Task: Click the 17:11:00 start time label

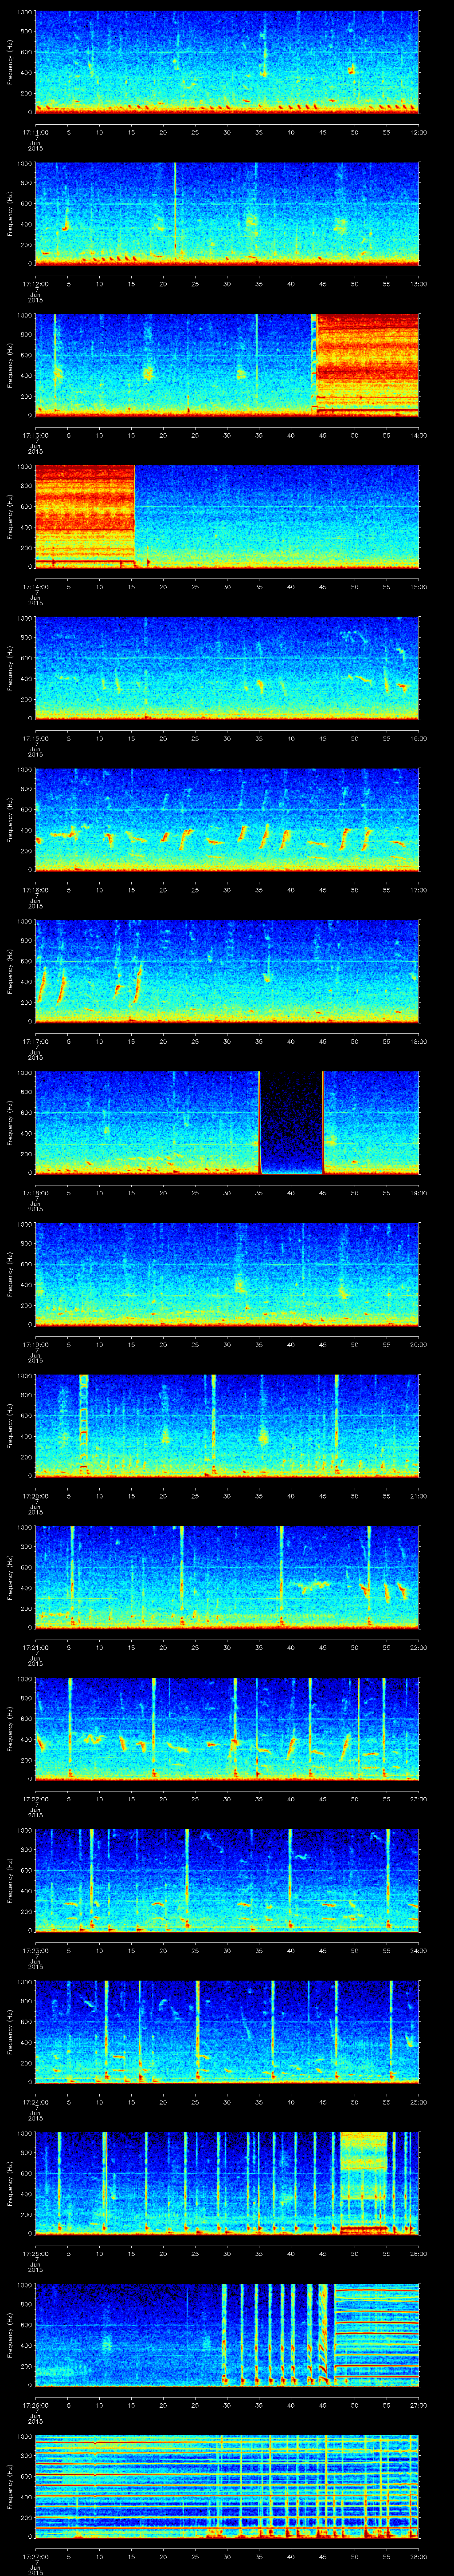Action: 35,132
